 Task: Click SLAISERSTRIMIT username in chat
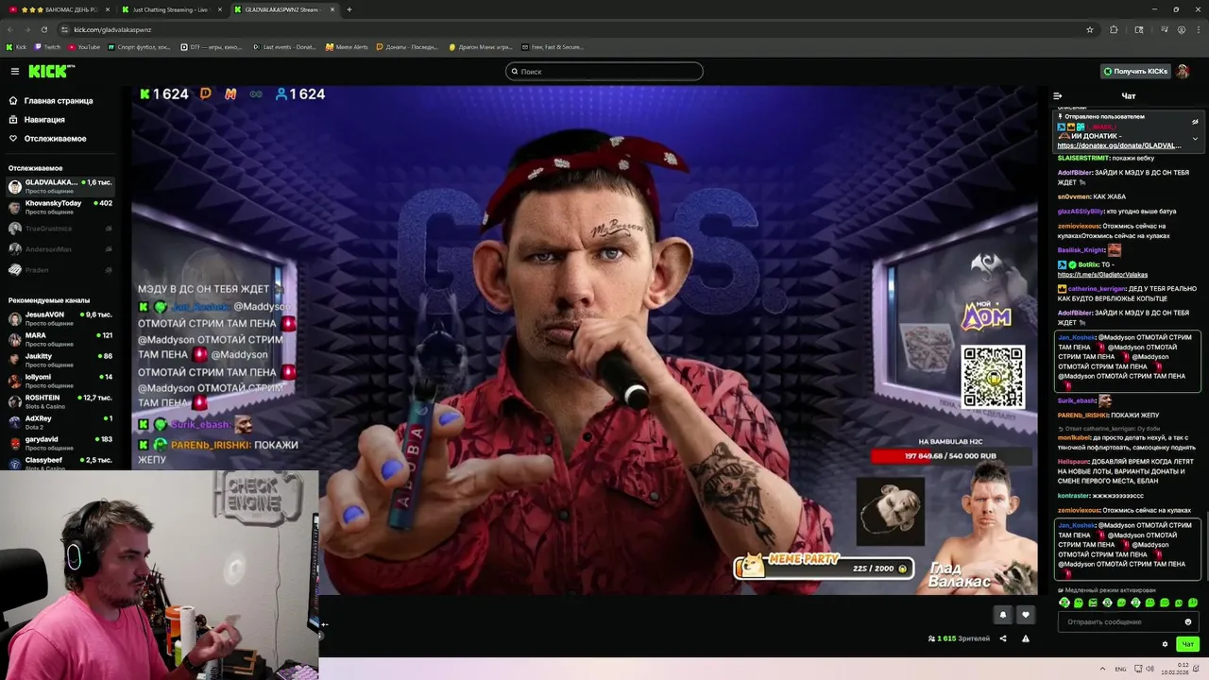pos(1083,158)
